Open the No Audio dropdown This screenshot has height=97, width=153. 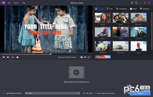coord(53,93)
